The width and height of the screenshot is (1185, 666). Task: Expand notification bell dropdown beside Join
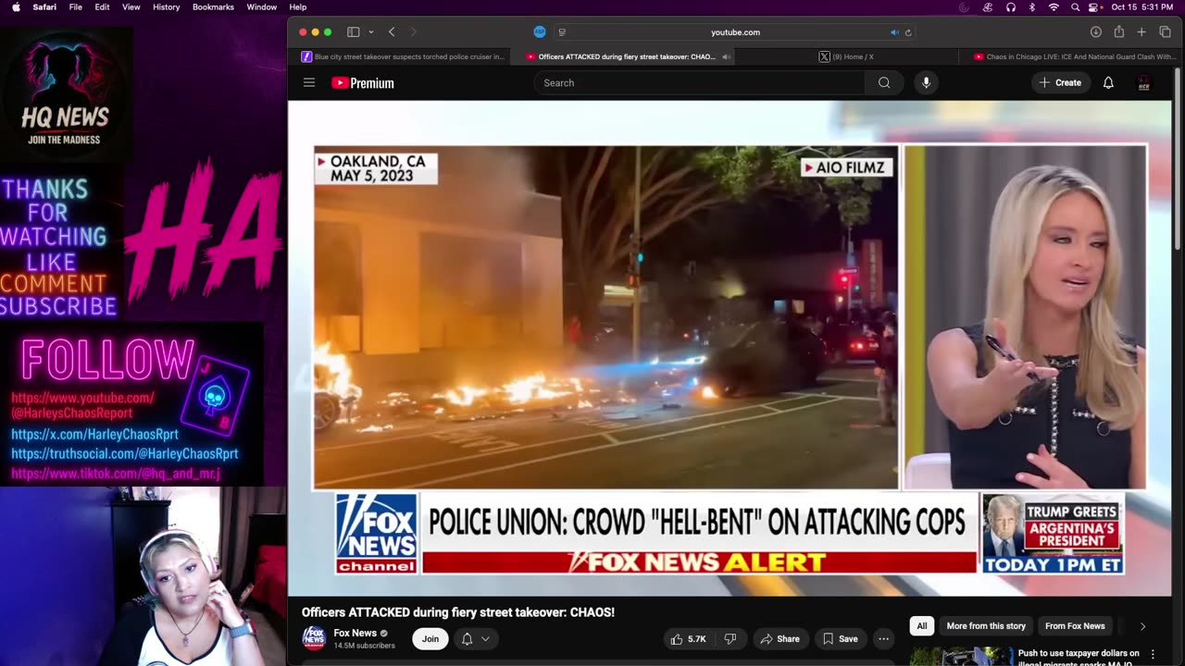[x=475, y=638]
